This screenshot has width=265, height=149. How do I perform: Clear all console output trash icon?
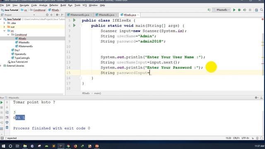[7, 127]
